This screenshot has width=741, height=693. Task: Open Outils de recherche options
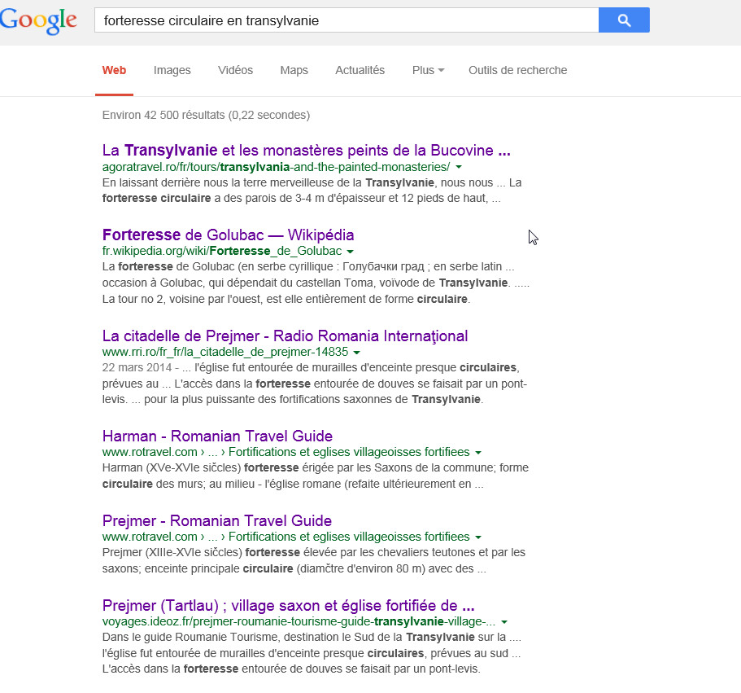point(517,70)
